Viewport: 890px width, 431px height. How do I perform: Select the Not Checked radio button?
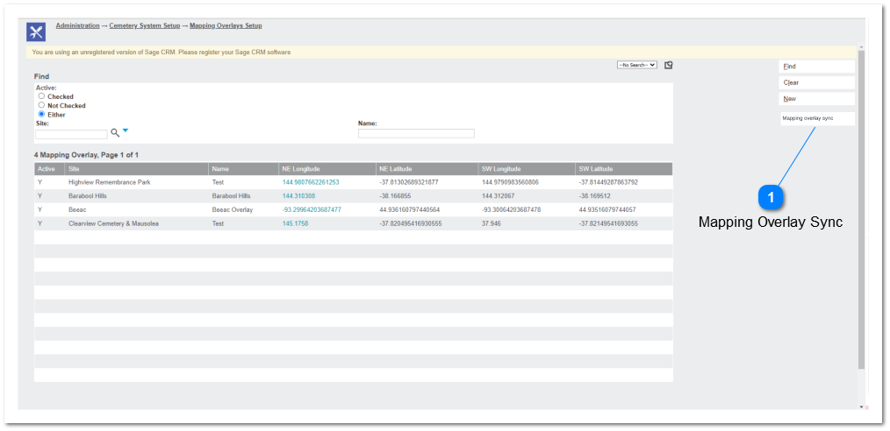click(x=41, y=105)
